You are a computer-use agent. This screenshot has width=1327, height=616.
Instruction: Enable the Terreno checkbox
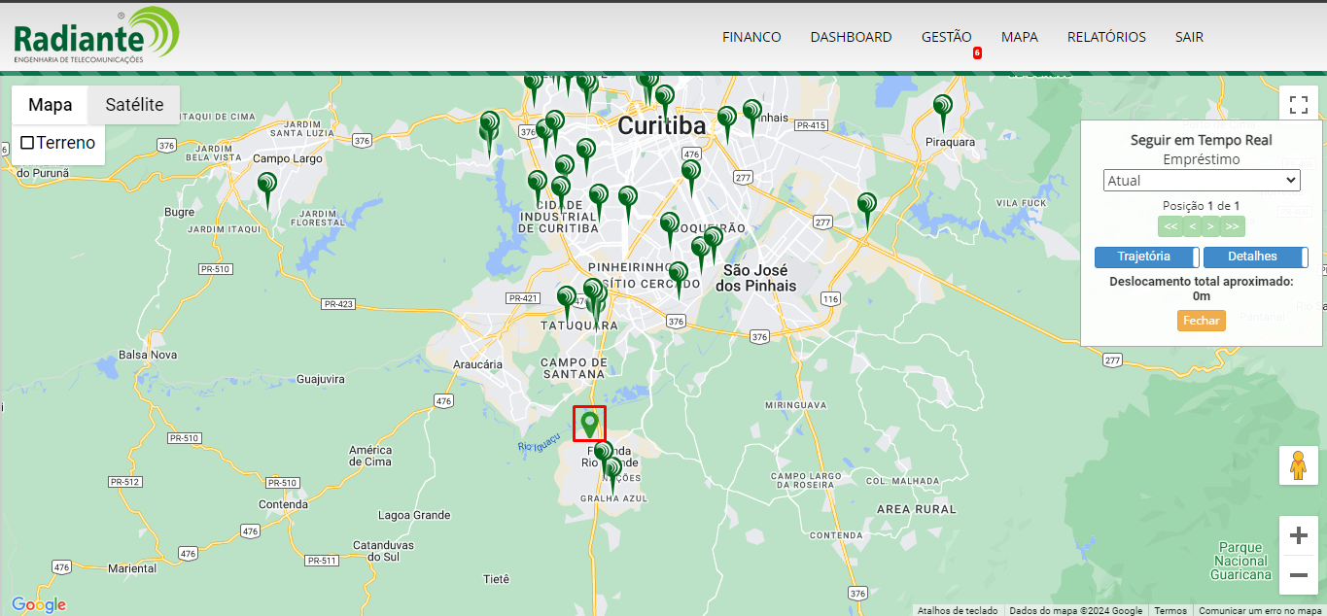tap(27, 143)
